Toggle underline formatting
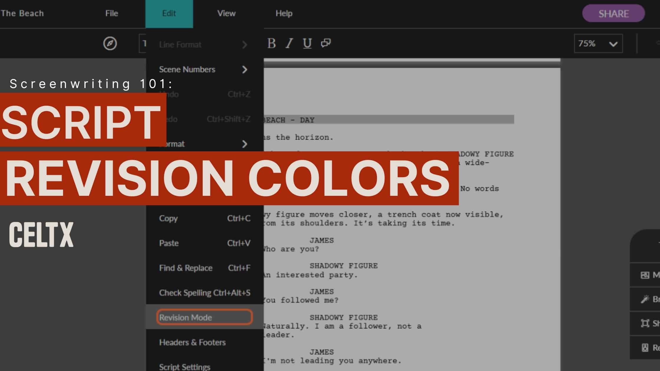660x371 pixels. 307,44
